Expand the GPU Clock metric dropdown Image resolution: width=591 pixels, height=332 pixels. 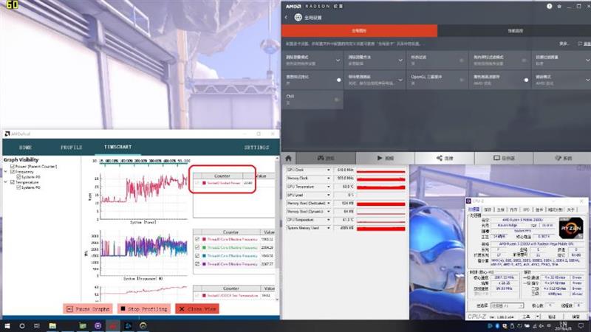[x=328, y=170]
